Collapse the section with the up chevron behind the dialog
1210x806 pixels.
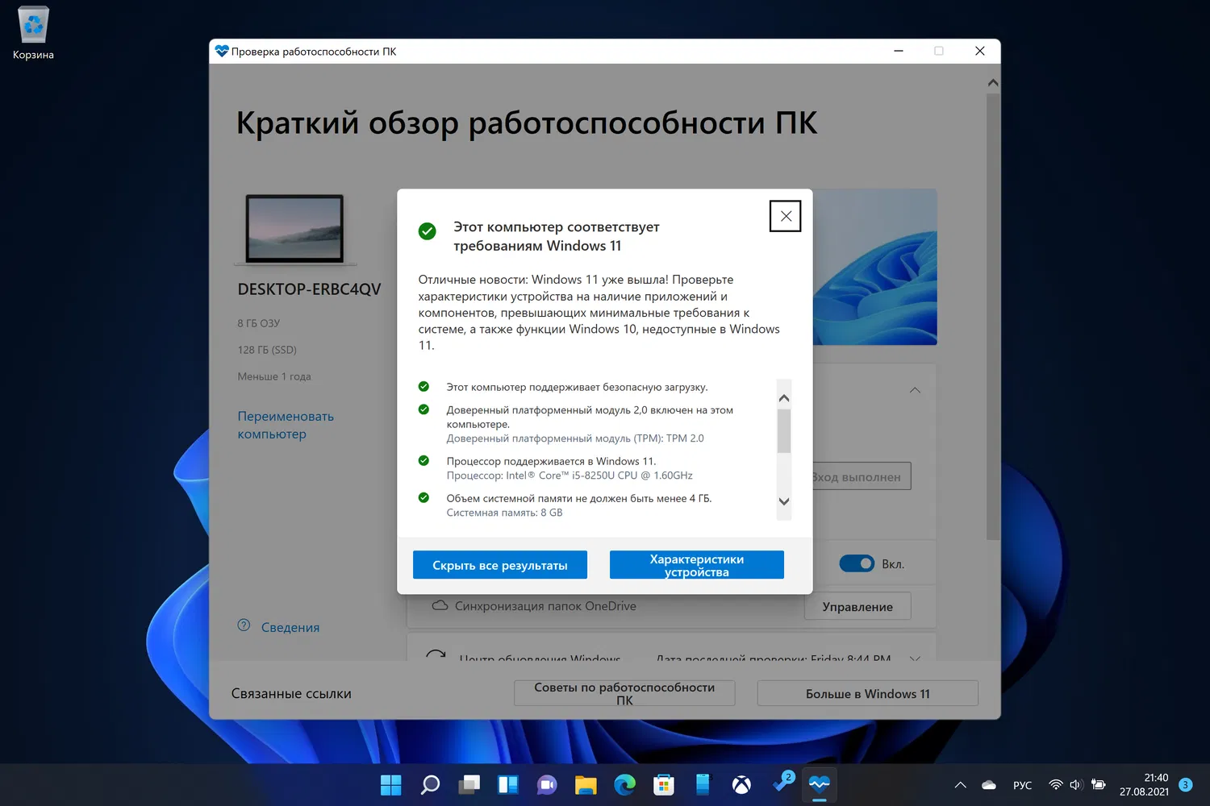[x=915, y=390]
